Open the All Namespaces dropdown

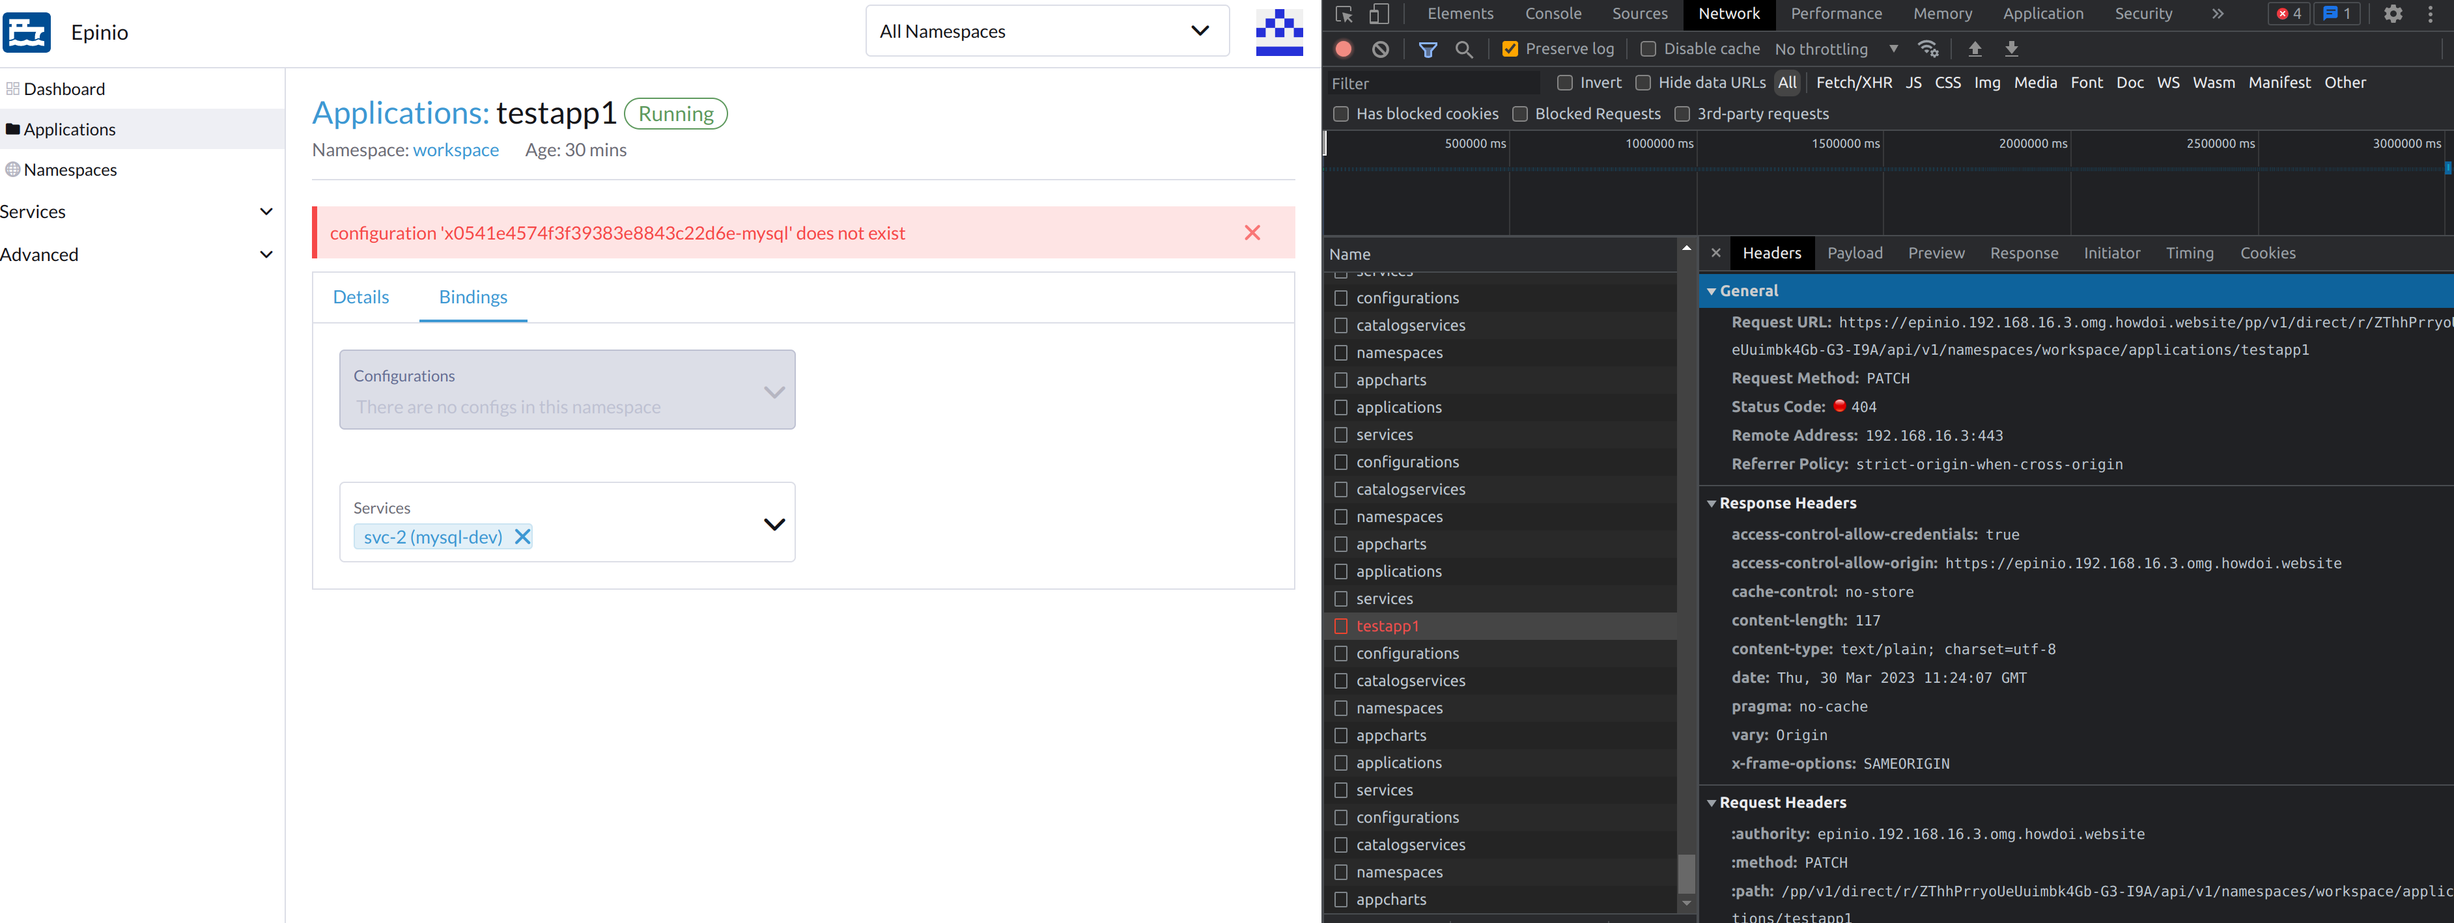tap(1046, 31)
